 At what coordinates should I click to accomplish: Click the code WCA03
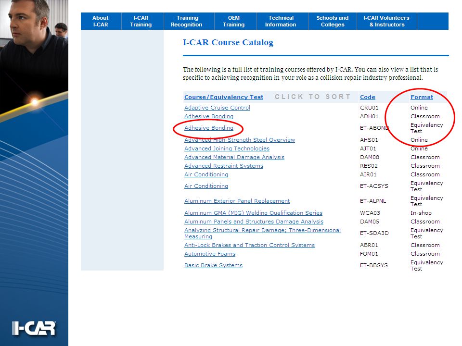coord(370,213)
